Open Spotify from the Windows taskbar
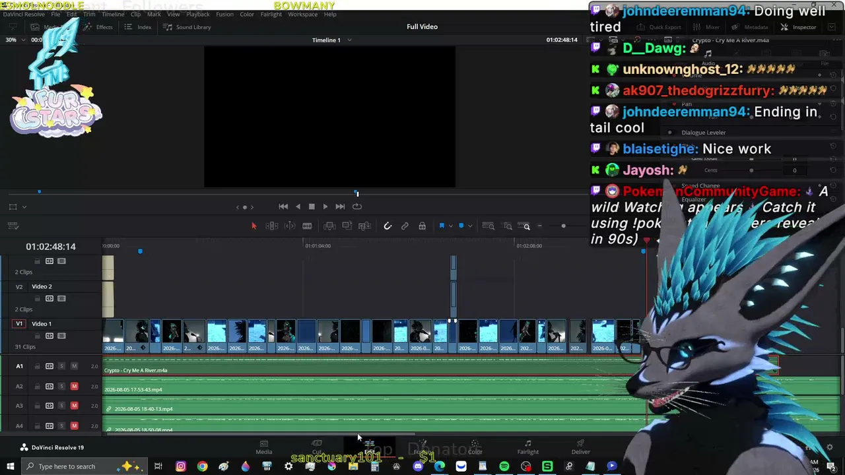This screenshot has height=475, width=845. pos(504,466)
